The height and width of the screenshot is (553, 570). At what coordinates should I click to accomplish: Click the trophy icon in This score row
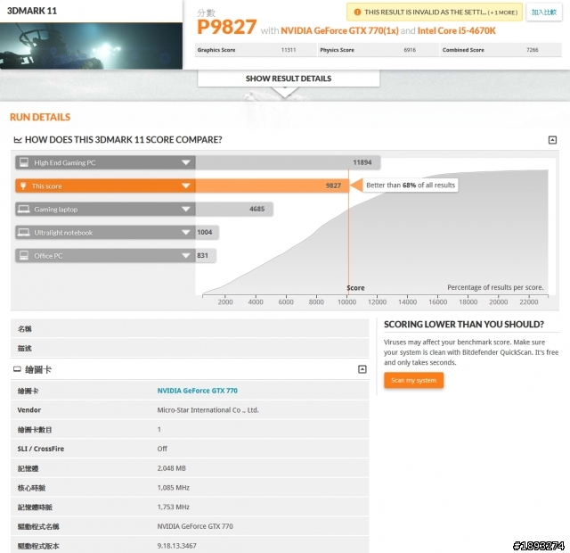(23, 186)
